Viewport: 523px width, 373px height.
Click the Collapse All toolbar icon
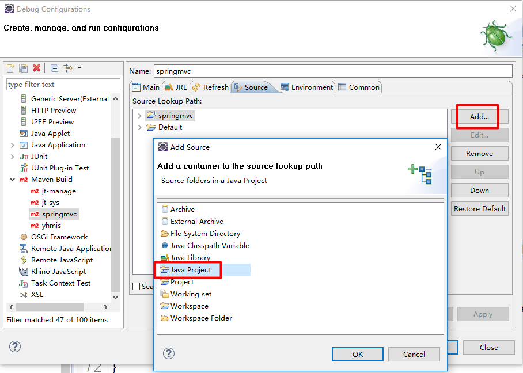pyautogui.click(x=54, y=68)
